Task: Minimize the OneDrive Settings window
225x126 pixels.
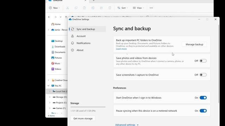Action: (199, 20)
